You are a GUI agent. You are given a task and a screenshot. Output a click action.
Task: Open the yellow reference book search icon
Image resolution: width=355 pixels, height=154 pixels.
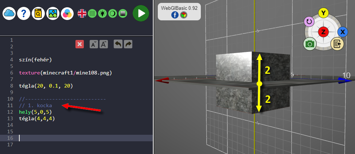coord(38,13)
